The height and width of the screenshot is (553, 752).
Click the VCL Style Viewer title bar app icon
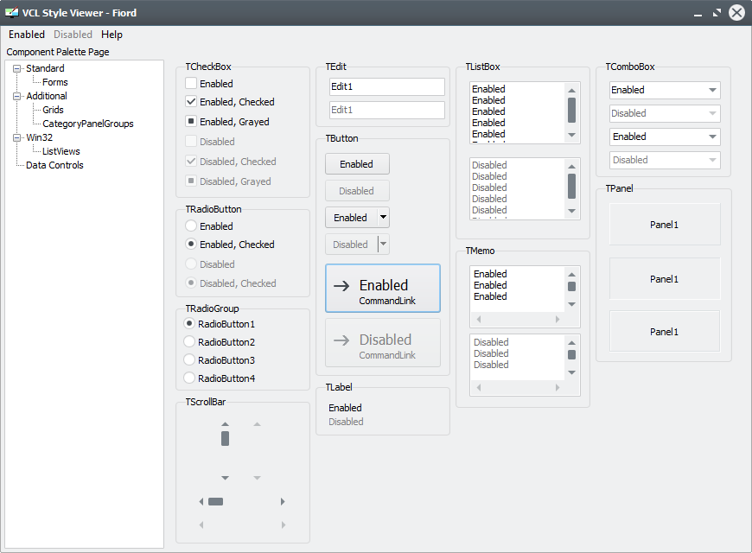11,12
